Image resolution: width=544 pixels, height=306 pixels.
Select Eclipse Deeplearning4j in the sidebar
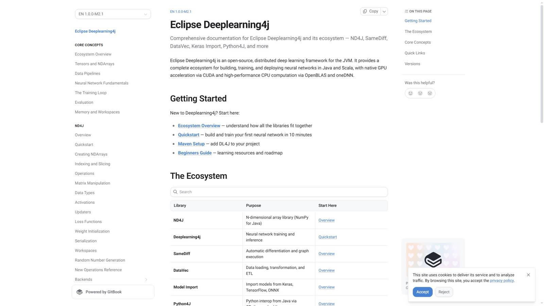tap(95, 31)
